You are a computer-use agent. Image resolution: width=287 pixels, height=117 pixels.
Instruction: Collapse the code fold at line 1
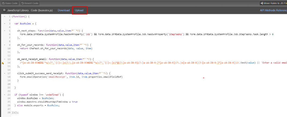tap(5, 16)
